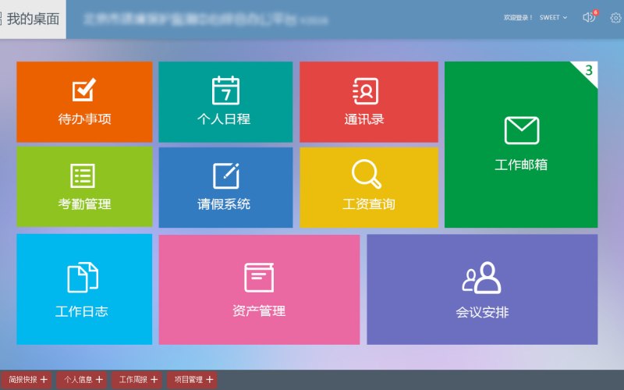624x390 pixels.
Task: Open the 工资查询 salary search tile
Action: tap(369, 187)
